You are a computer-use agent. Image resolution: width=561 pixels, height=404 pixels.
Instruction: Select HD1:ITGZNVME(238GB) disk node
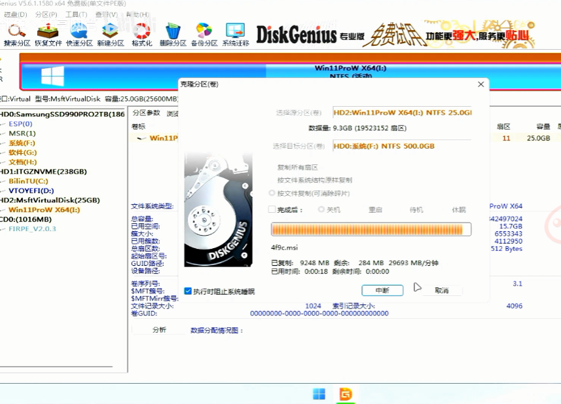(x=43, y=172)
